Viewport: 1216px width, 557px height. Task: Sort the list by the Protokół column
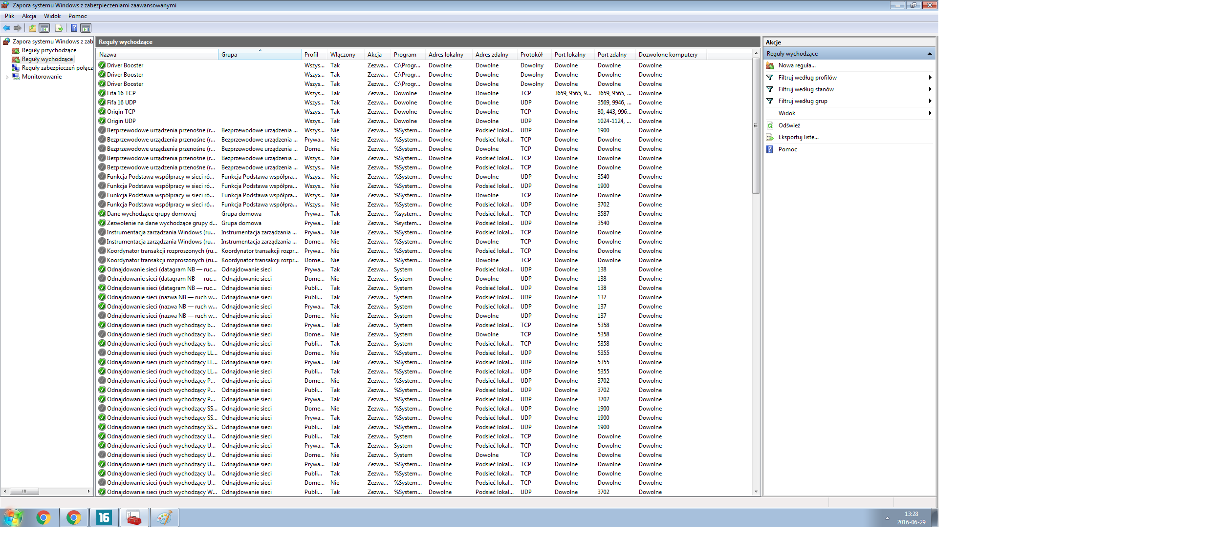point(531,55)
